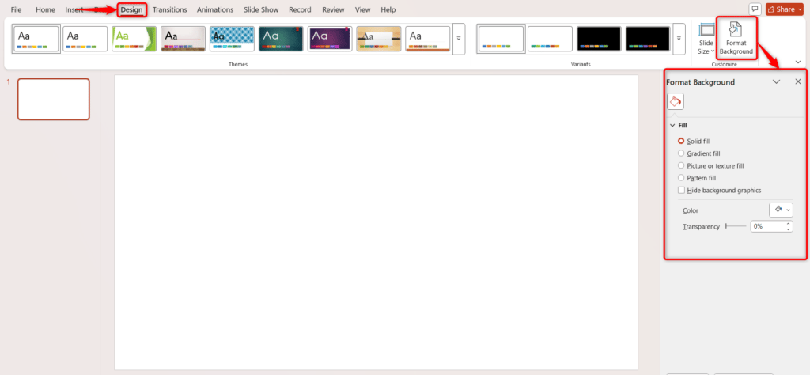Expand the Themes gallery dropdown
The image size is (810, 375).
point(459,39)
